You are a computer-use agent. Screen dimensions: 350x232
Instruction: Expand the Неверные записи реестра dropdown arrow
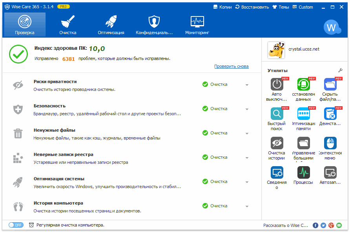[247, 158]
